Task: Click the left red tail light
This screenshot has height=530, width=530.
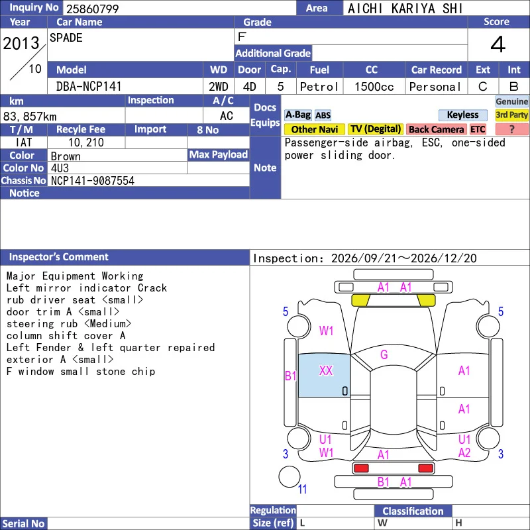Action: click(361, 468)
